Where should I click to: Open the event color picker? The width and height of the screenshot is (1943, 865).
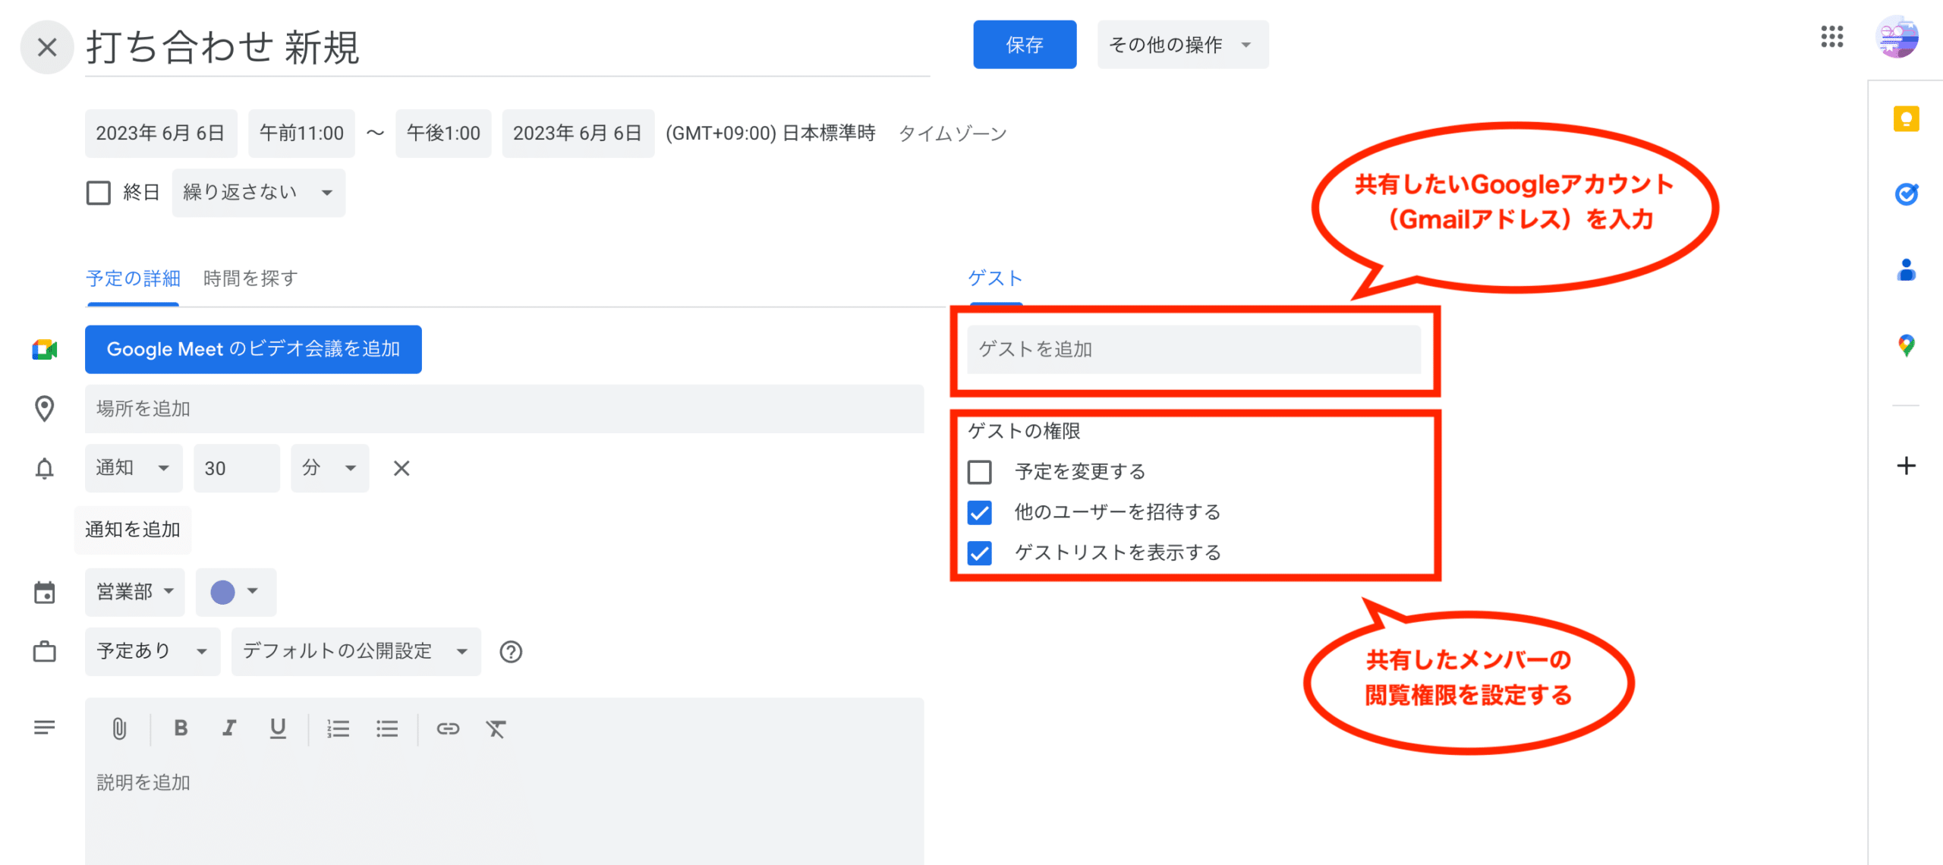(x=235, y=592)
